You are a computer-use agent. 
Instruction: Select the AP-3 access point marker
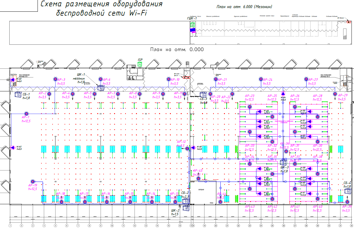(x=56, y=79)
